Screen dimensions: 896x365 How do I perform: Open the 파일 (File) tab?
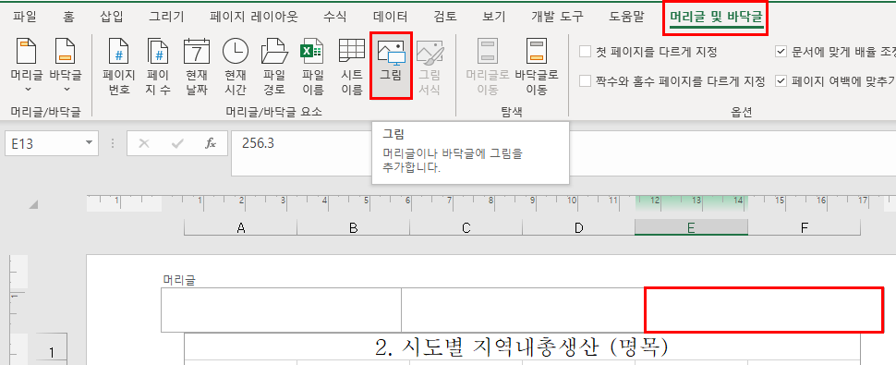click(24, 17)
